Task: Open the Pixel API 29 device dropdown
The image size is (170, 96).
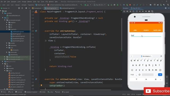Action: point(99,5)
